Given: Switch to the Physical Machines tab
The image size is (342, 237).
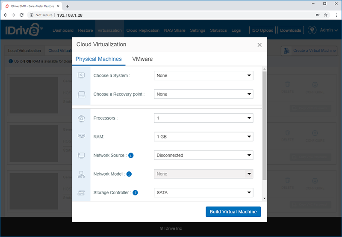Looking at the screenshot, I should [99, 59].
